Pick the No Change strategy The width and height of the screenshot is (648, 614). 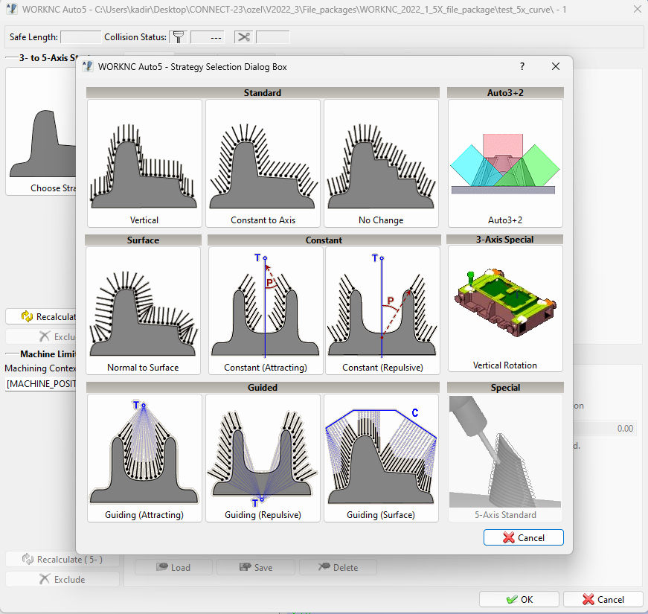point(381,163)
